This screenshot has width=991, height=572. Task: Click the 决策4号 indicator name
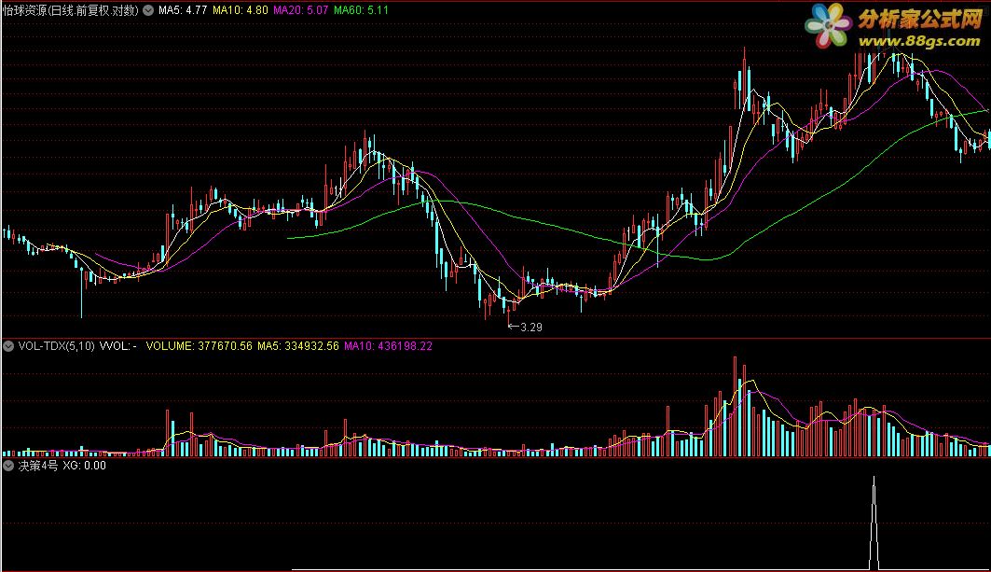click(38, 466)
